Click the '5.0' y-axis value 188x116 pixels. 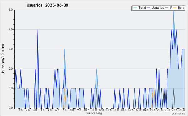point(11,10)
